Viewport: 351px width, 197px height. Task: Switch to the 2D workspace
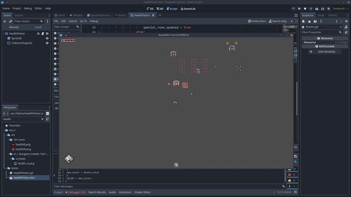150,9
